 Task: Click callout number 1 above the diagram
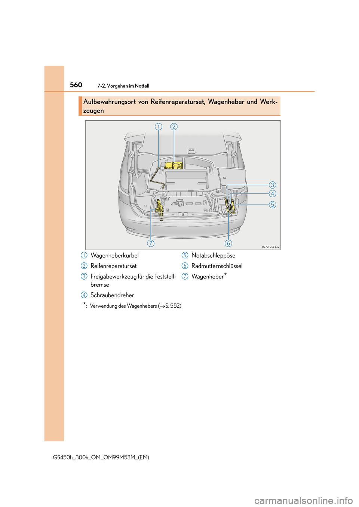[159, 127]
